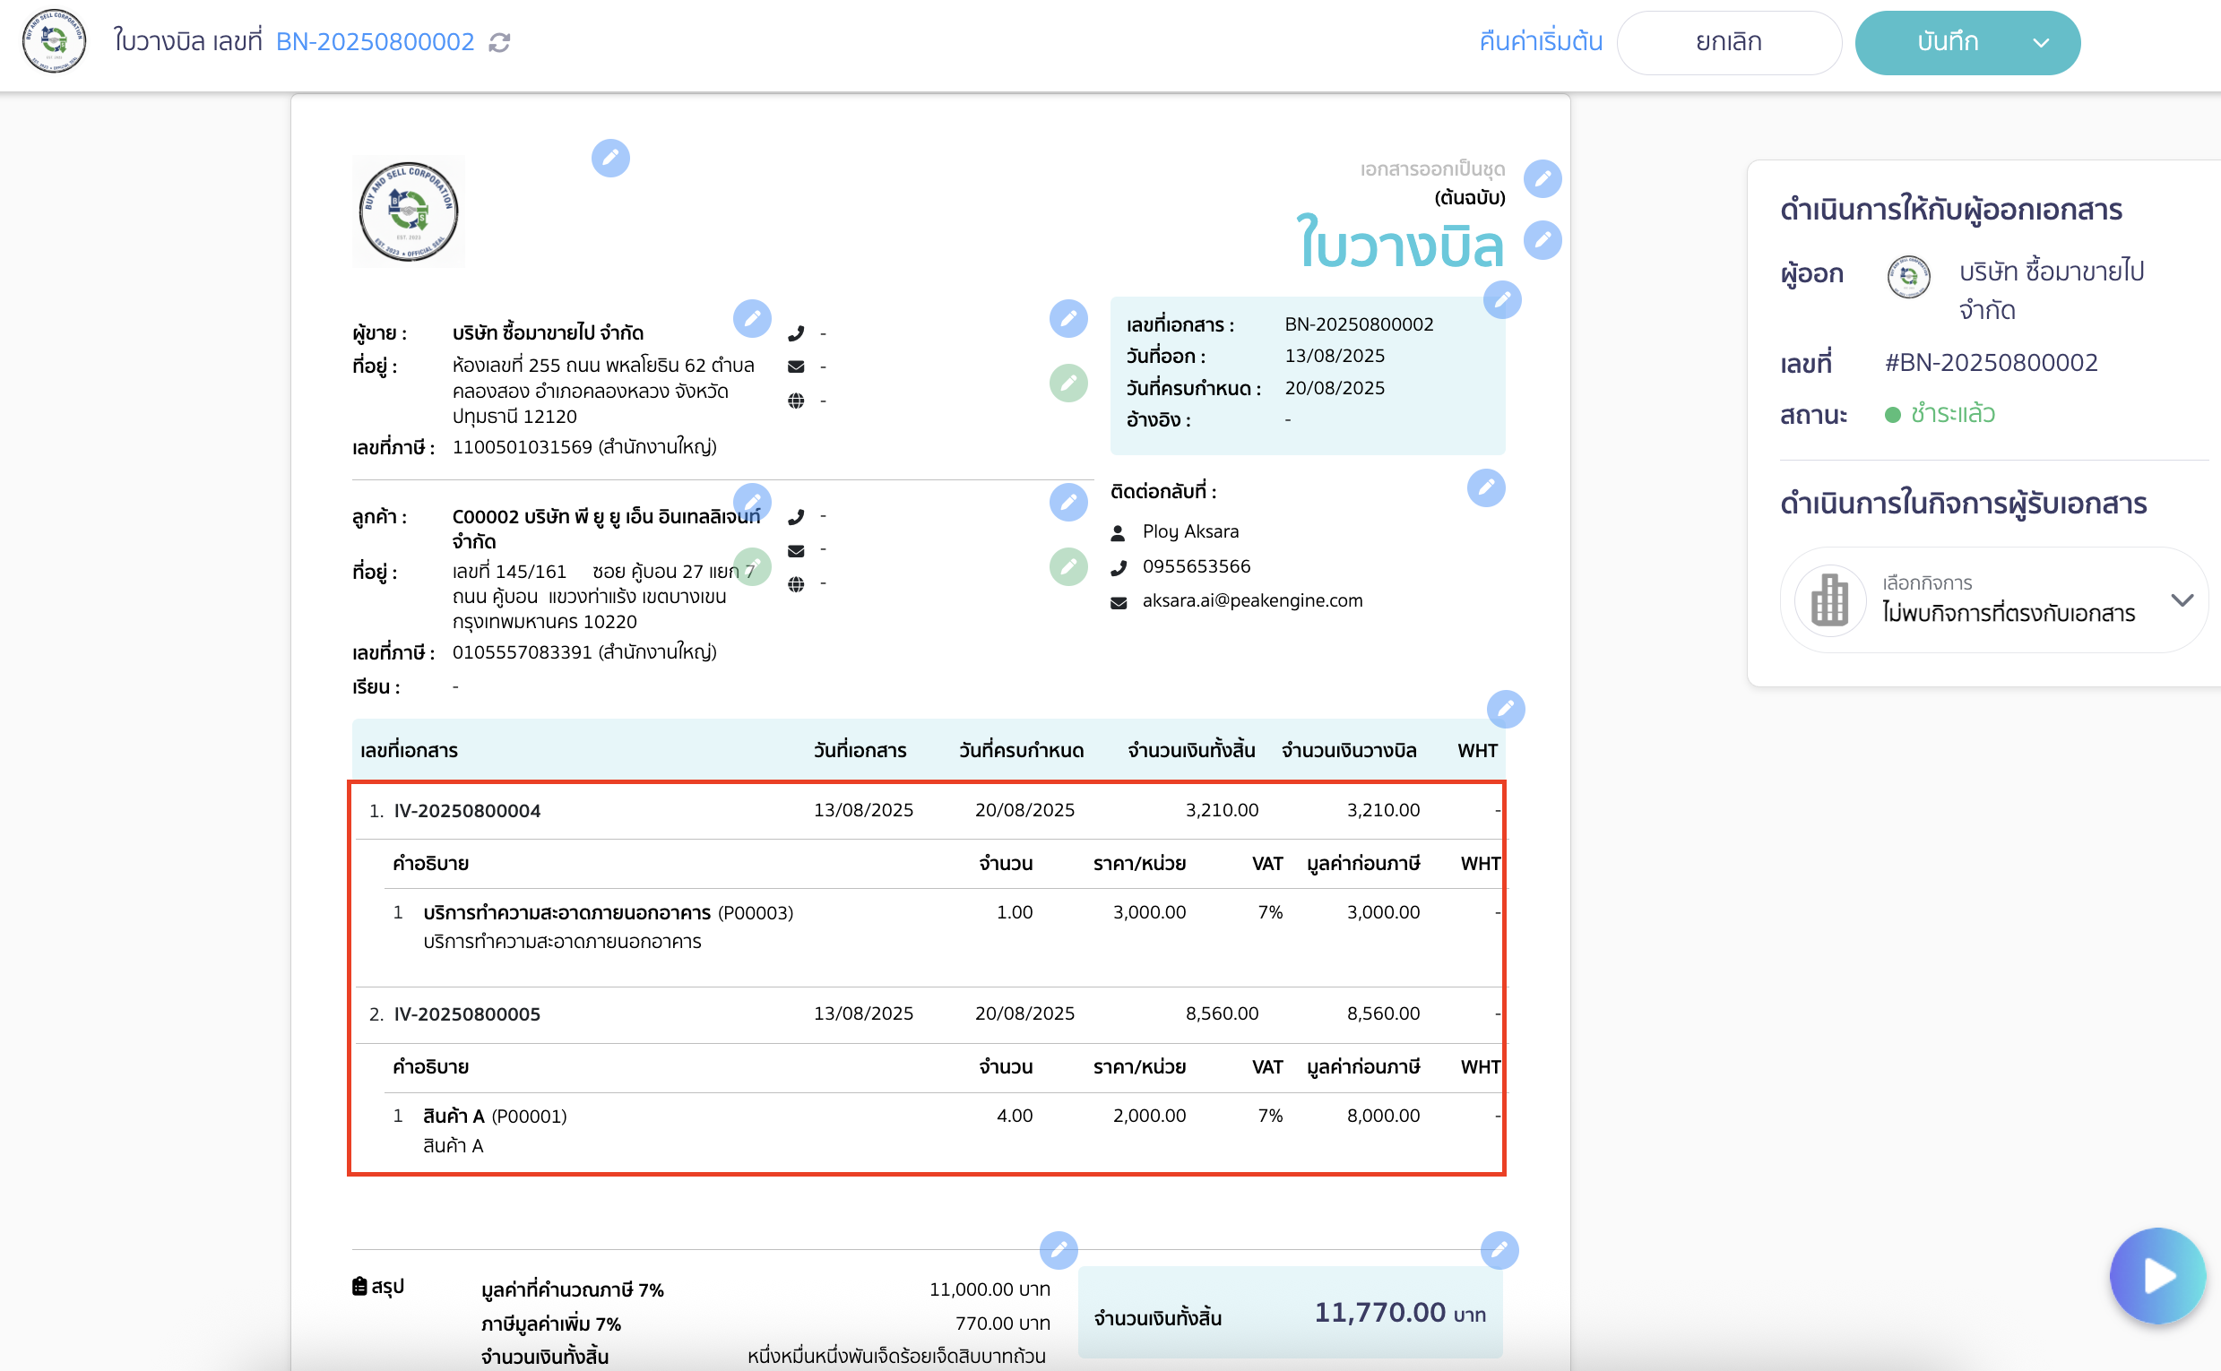Edit the seller name บริษัท ซื้อมาขายไป
This screenshot has height=1371, width=2221.
coord(752,318)
